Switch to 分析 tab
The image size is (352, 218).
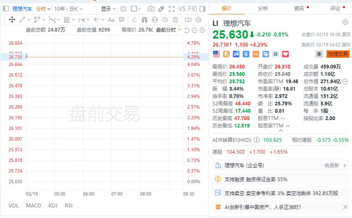click(262, 8)
